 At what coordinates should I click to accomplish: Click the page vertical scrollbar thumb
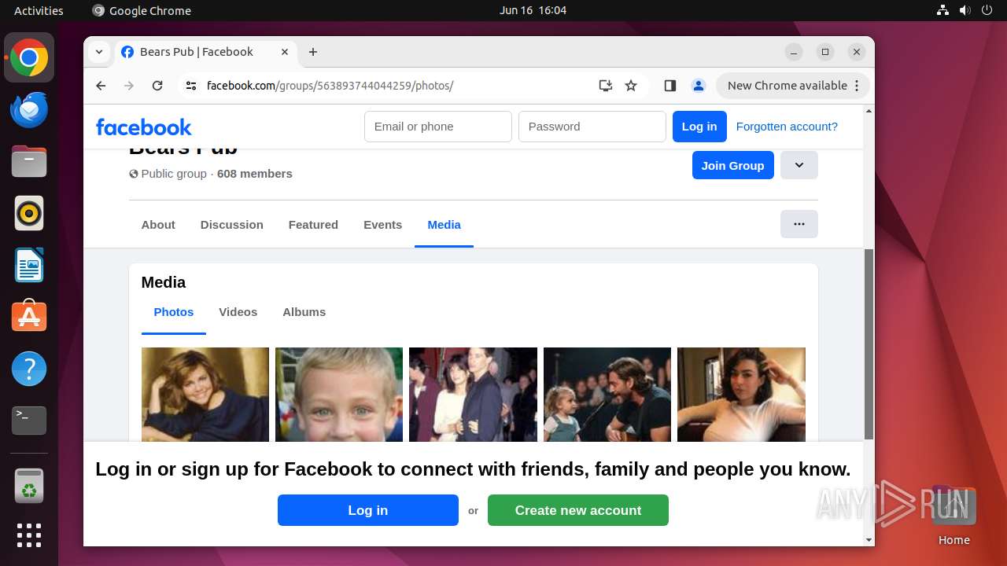[869, 344]
